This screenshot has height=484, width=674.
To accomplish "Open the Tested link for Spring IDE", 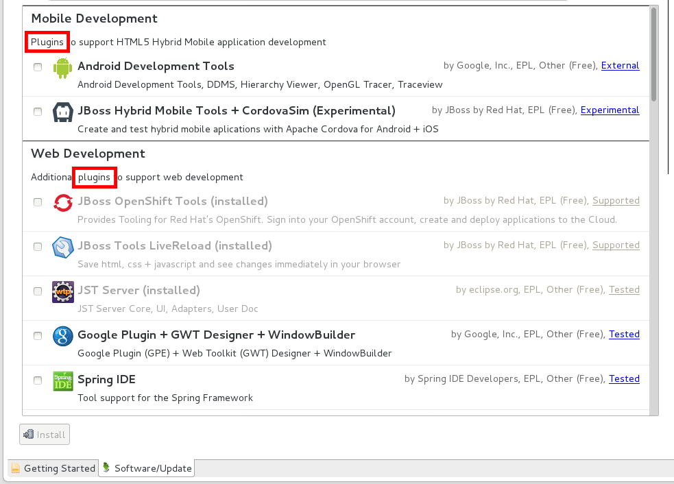I will [x=624, y=379].
